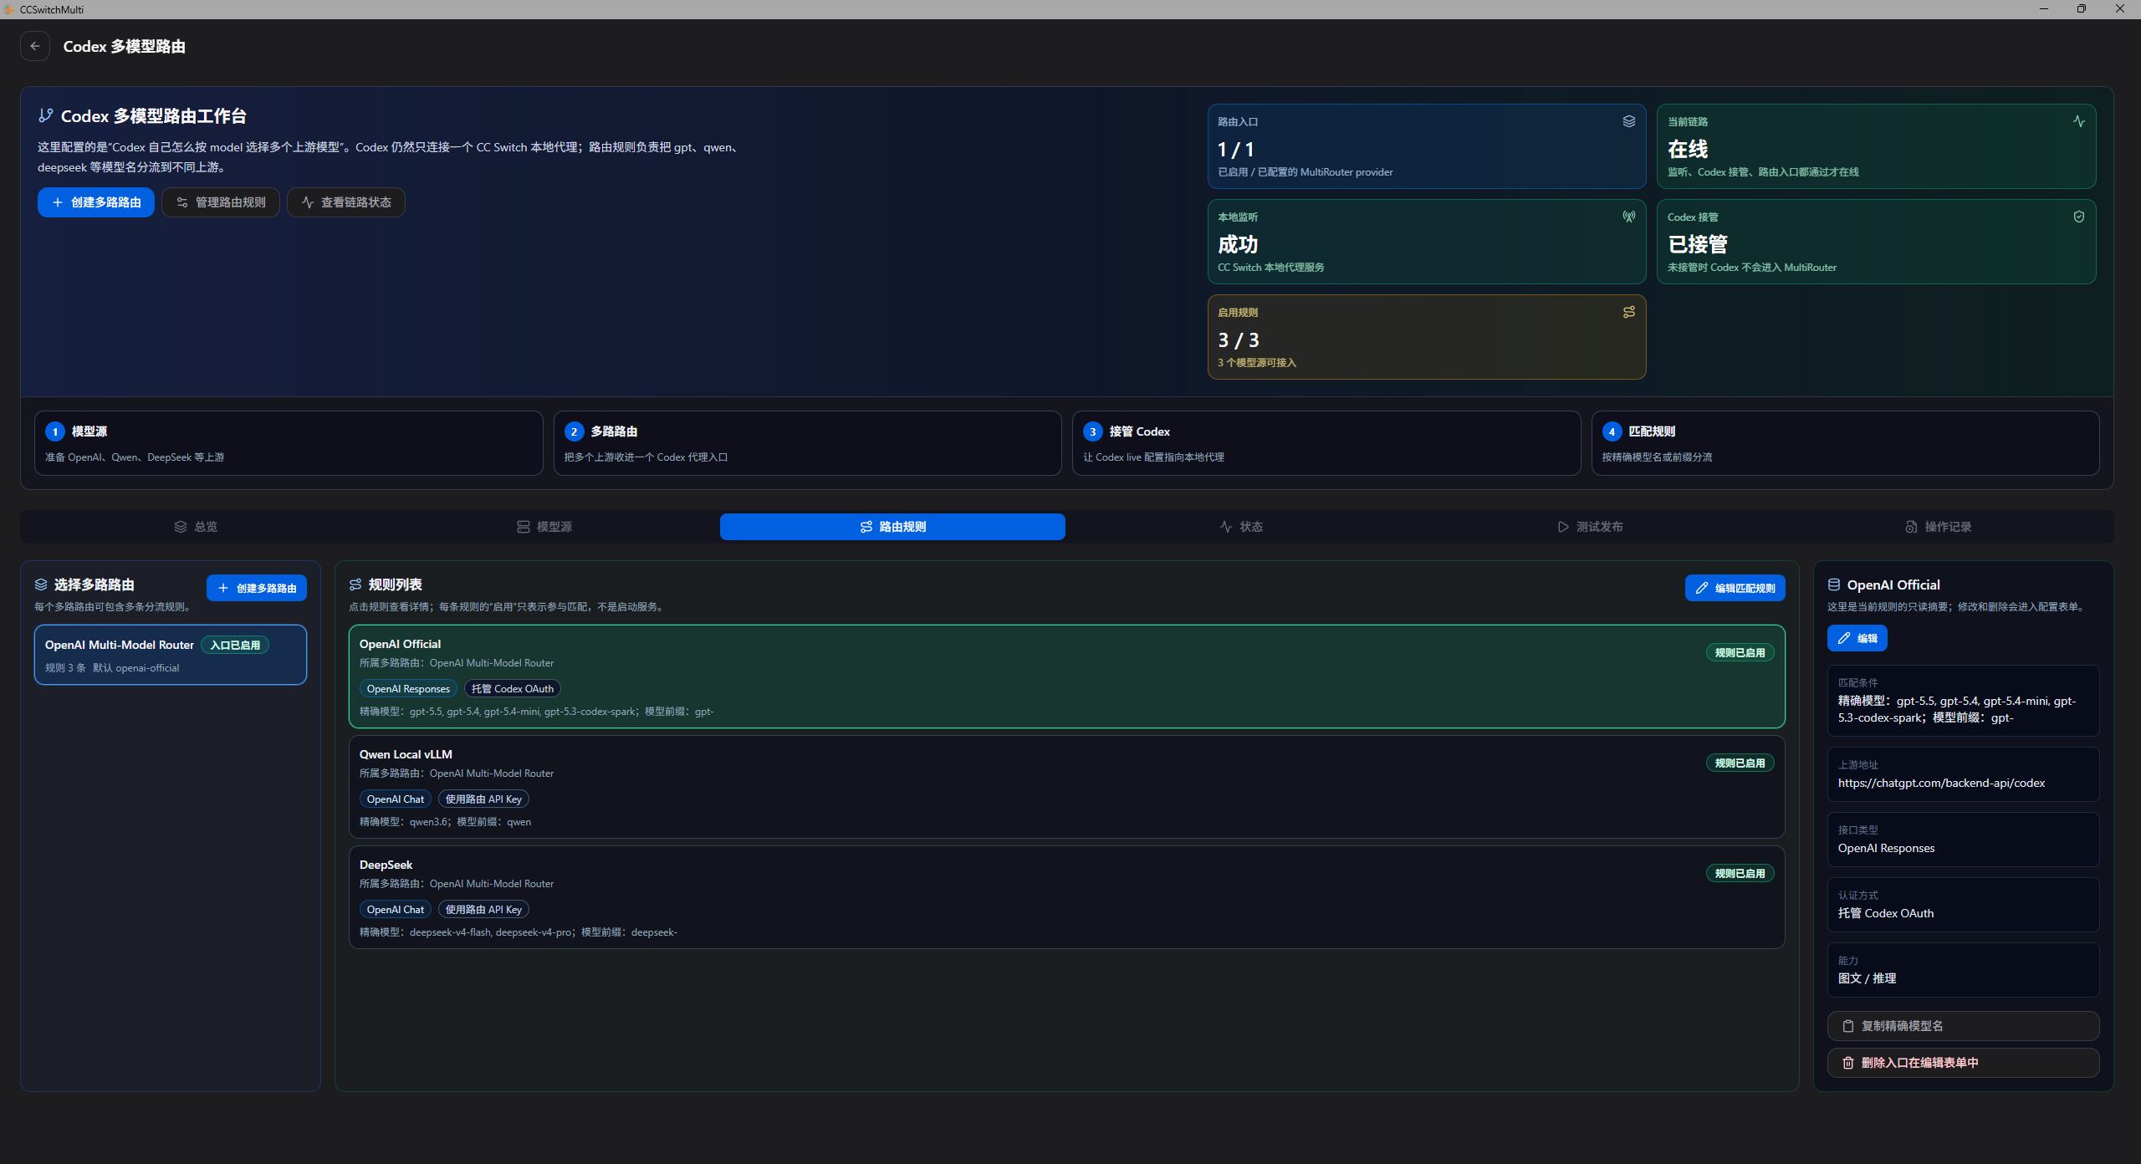Click OpenAI Chat tag on Qwen Local vLLM
2141x1164 pixels.
(396, 799)
